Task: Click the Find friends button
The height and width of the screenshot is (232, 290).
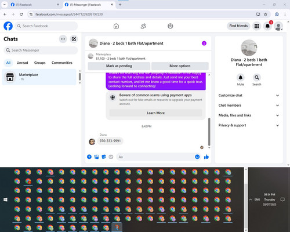Action: (238, 26)
